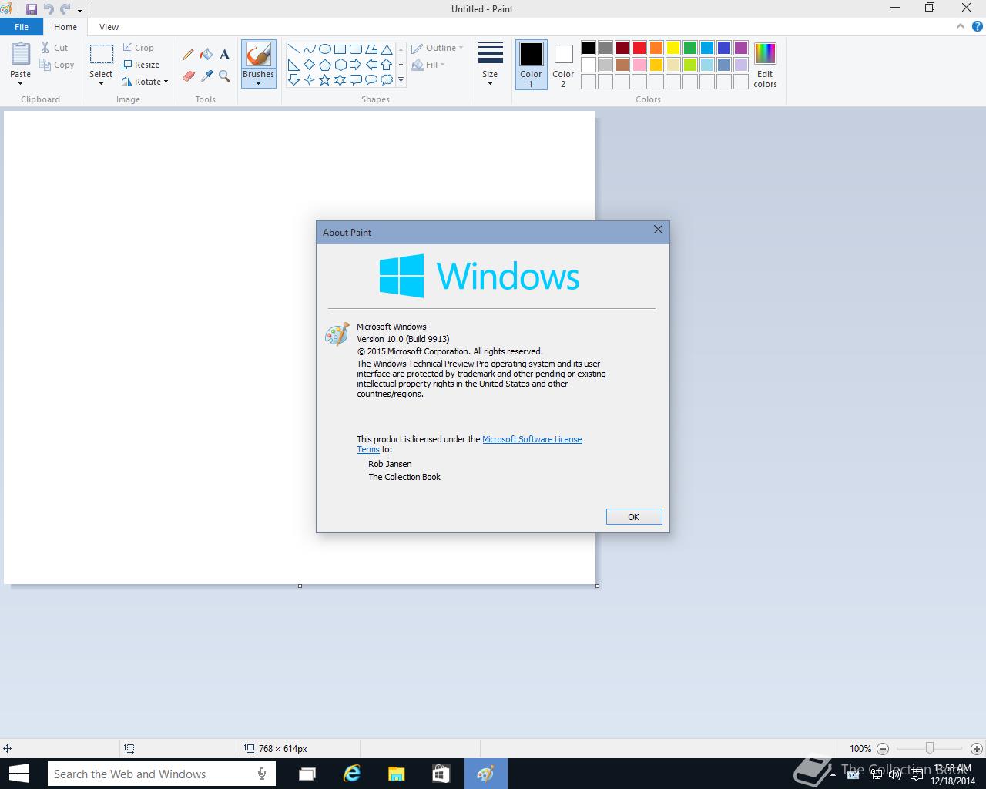Open the File menu
The image size is (986, 789).
(22, 27)
